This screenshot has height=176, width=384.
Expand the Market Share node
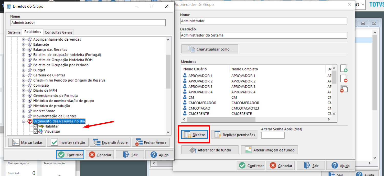coord(24,111)
